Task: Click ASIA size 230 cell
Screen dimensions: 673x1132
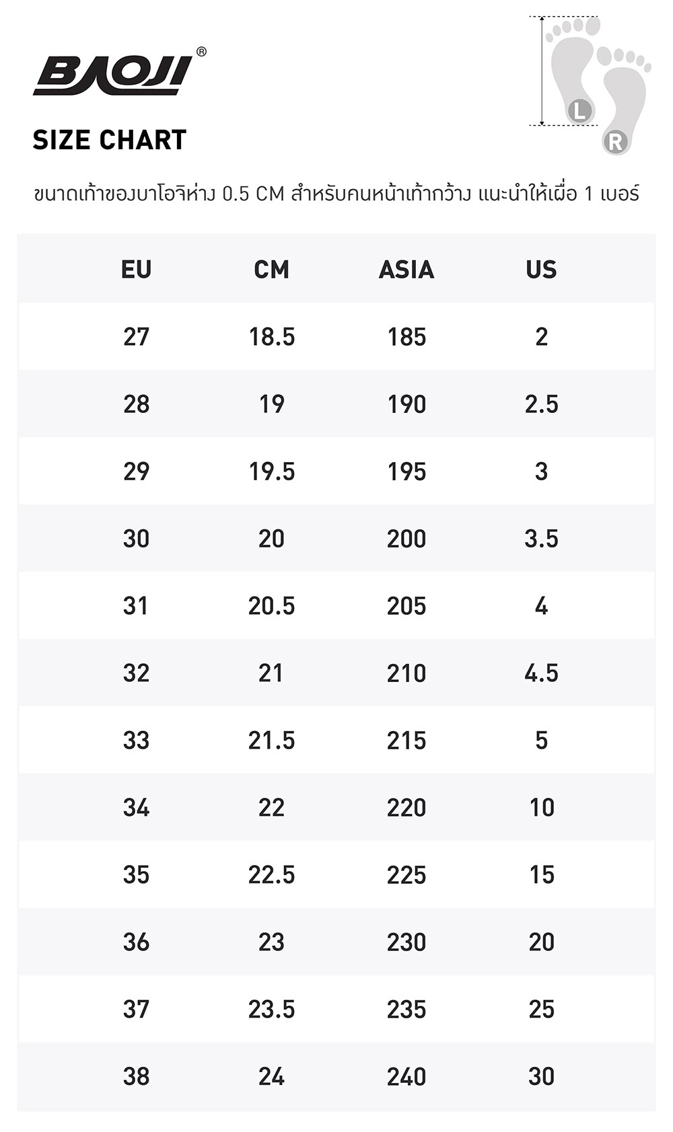Action: point(406,942)
